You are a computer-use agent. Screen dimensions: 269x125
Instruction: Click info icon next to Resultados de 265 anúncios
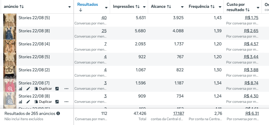pos(58,114)
